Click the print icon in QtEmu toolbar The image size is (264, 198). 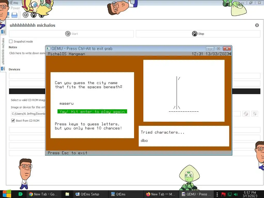pos(14,15)
